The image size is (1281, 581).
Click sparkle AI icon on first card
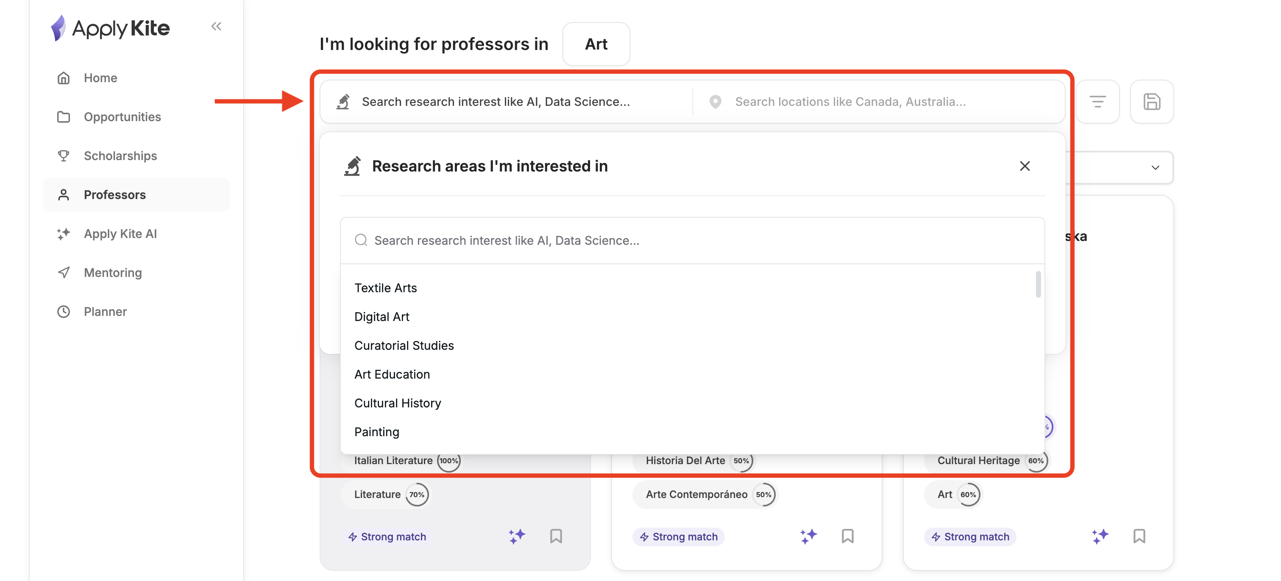pos(517,536)
